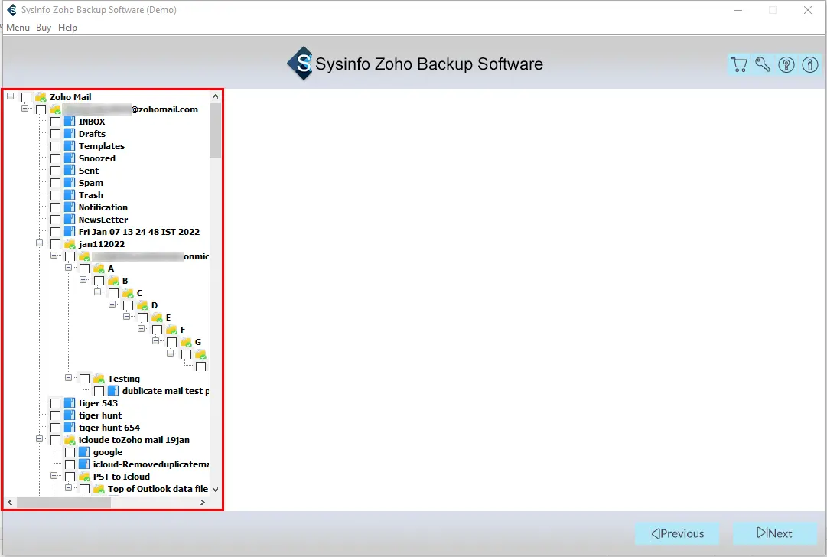Collapse Top of Outlook data file node

[68, 488]
